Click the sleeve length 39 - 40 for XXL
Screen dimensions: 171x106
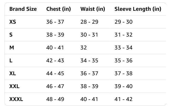123,86
